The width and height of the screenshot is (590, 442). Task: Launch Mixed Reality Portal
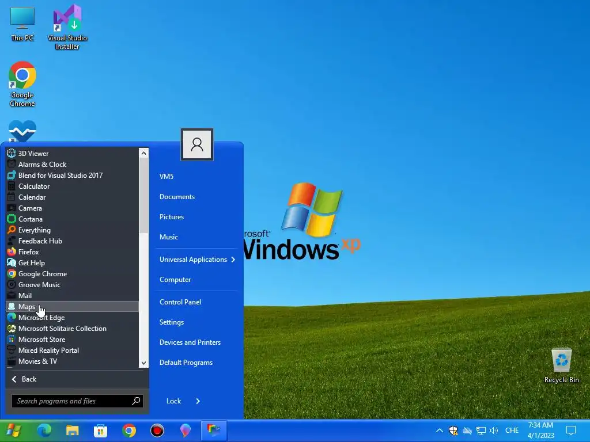(72, 350)
